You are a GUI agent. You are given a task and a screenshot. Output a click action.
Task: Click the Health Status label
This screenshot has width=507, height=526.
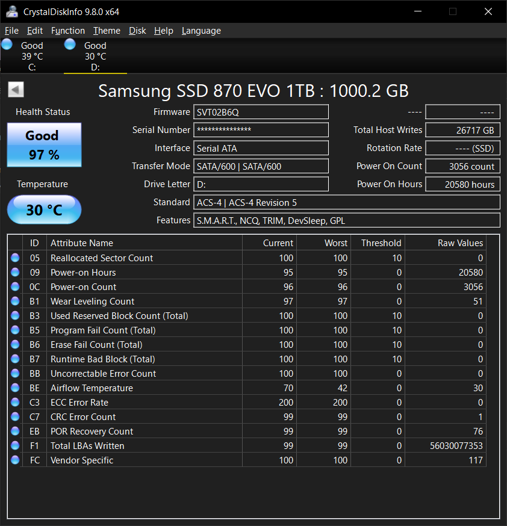43,112
